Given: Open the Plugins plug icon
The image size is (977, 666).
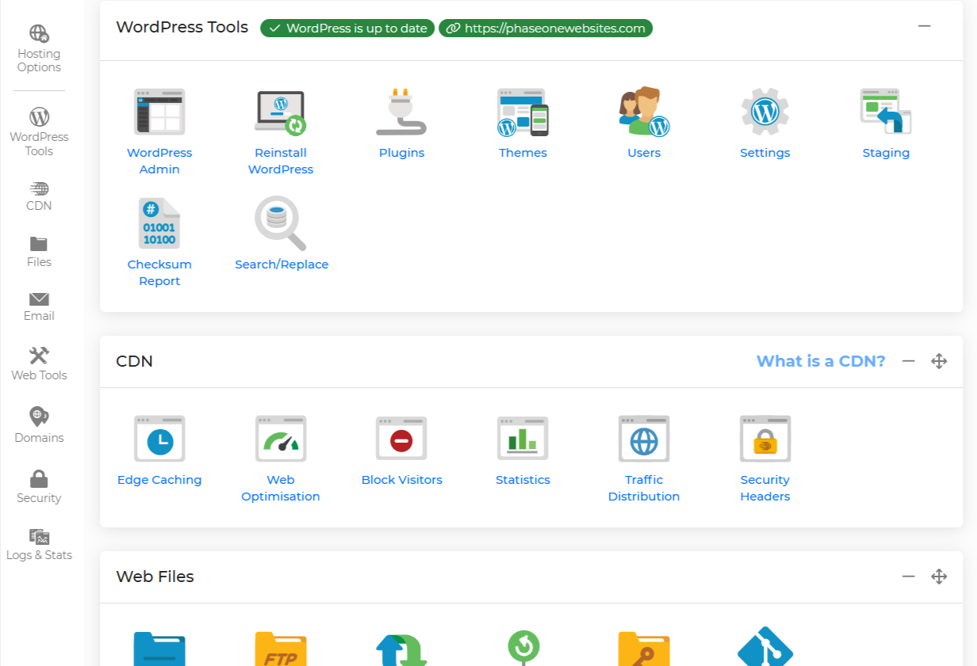Looking at the screenshot, I should tap(401, 112).
